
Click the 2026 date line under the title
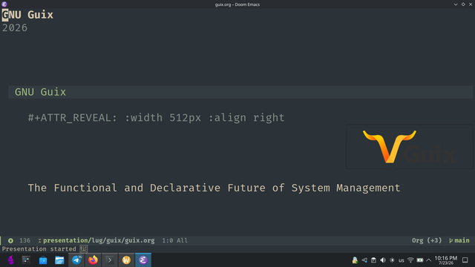point(15,28)
